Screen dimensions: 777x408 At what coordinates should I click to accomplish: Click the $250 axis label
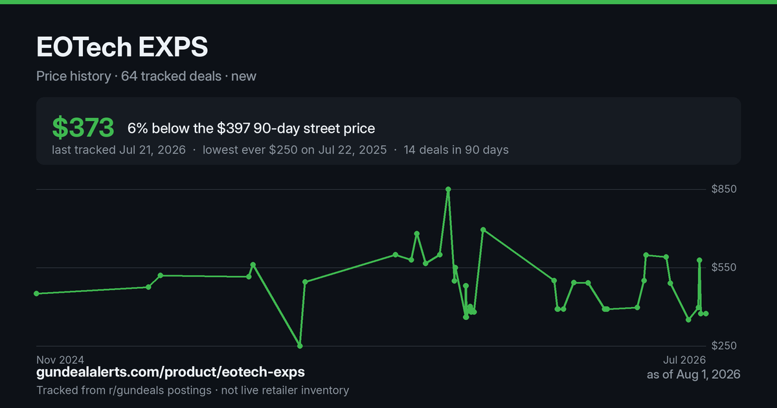point(724,346)
